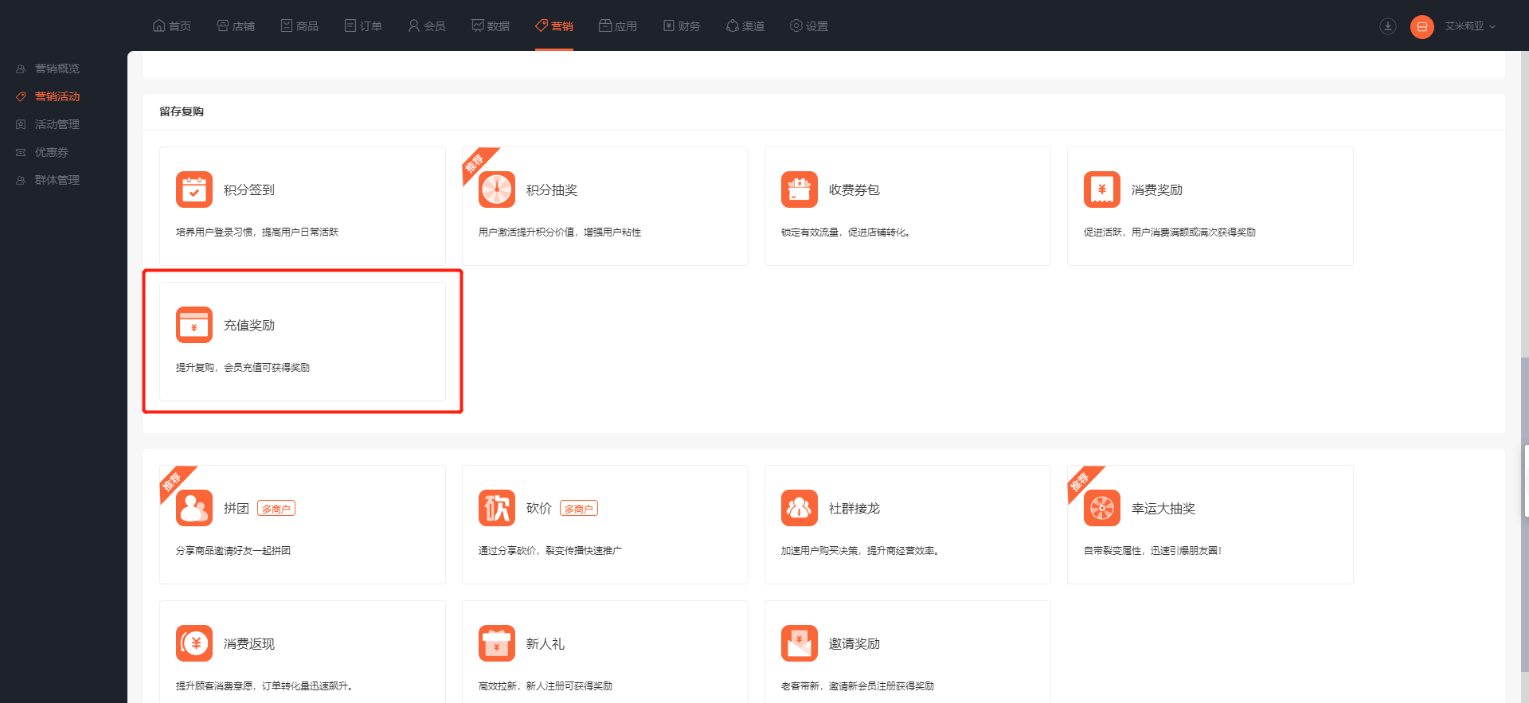Click the 幸运大抽奖 wheel icon
The width and height of the screenshot is (1529, 703).
point(1102,508)
